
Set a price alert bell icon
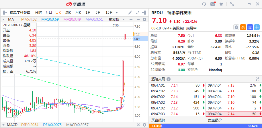[x=236, y=27]
